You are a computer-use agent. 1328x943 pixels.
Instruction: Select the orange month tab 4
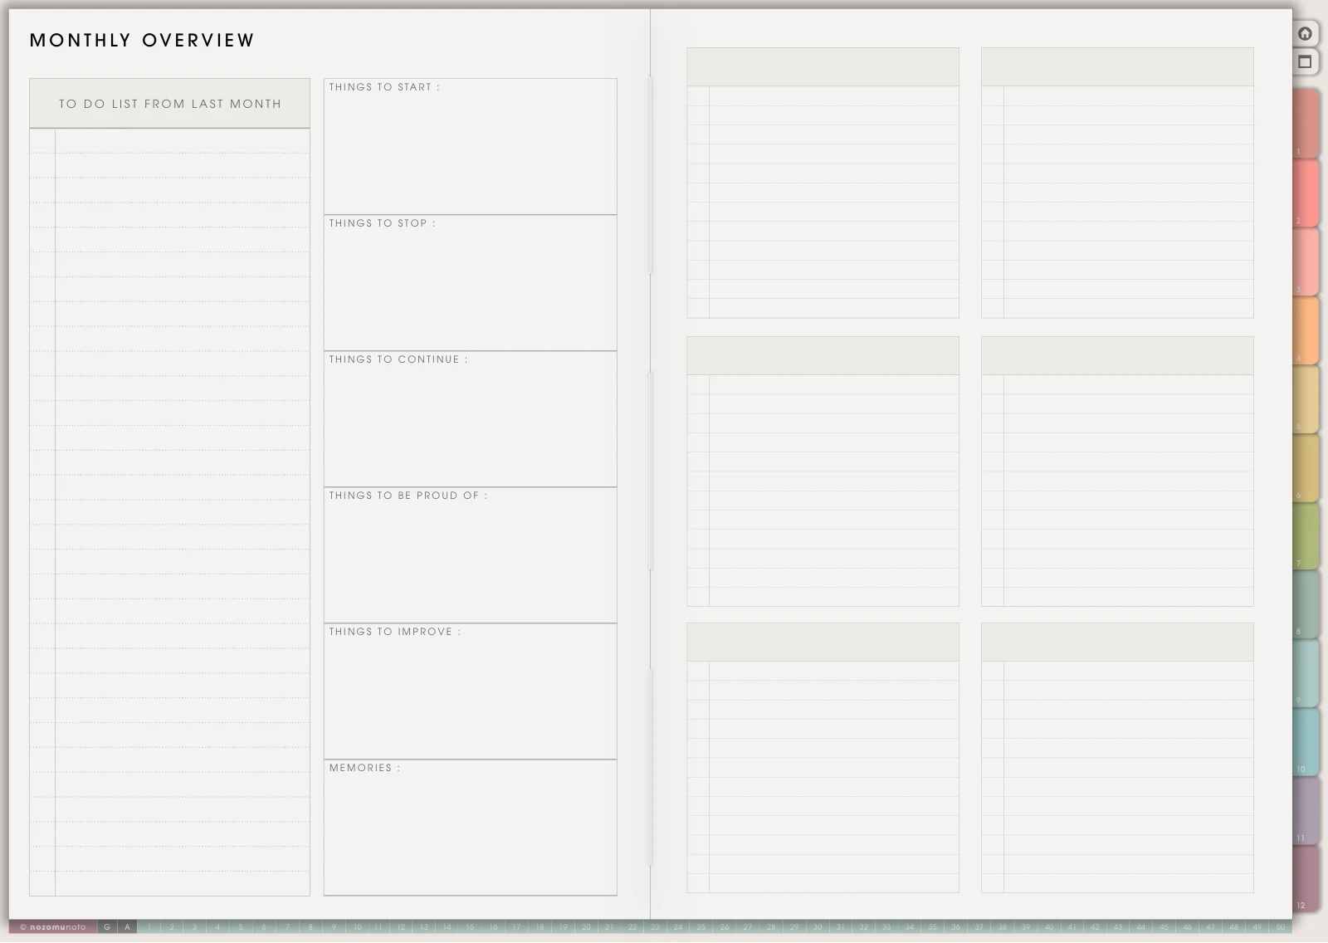[x=1306, y=330]
